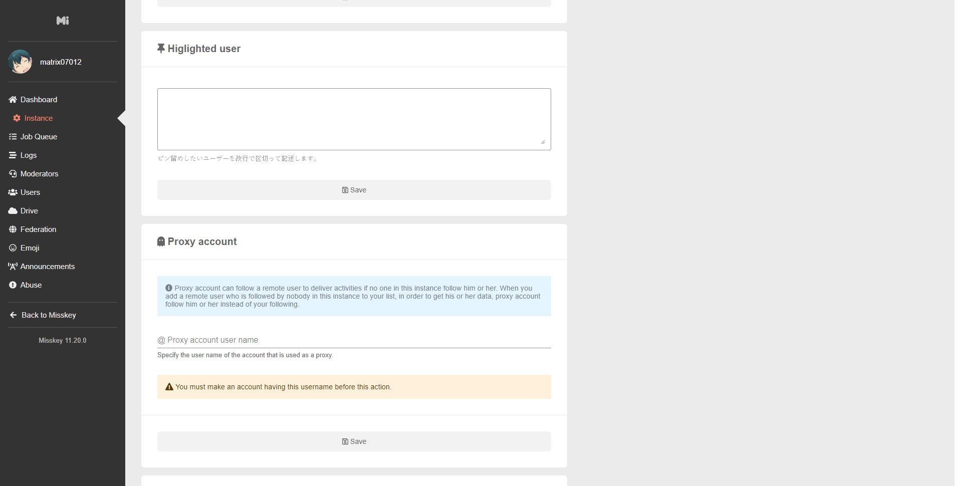Viewport: 962px width, 486px height.
Task: Click the back arrow icon
Action: [14, 315]
